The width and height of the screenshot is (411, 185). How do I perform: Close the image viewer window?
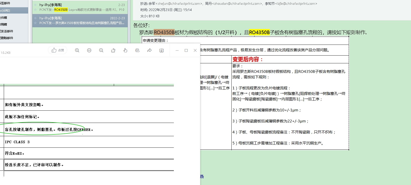coord(195,50)
